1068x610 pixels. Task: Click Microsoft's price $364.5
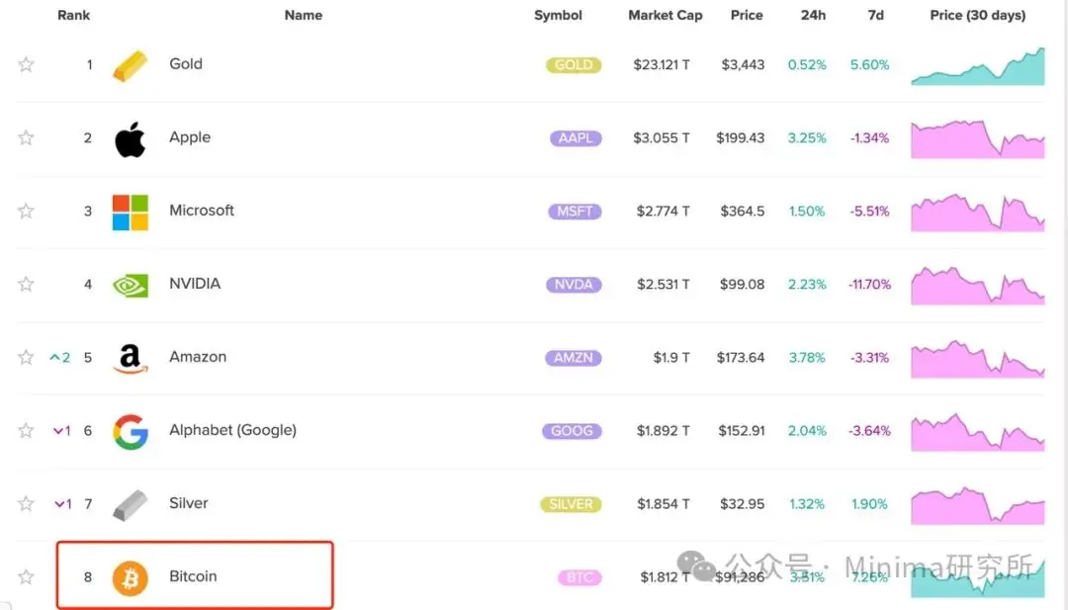[743, 211]
